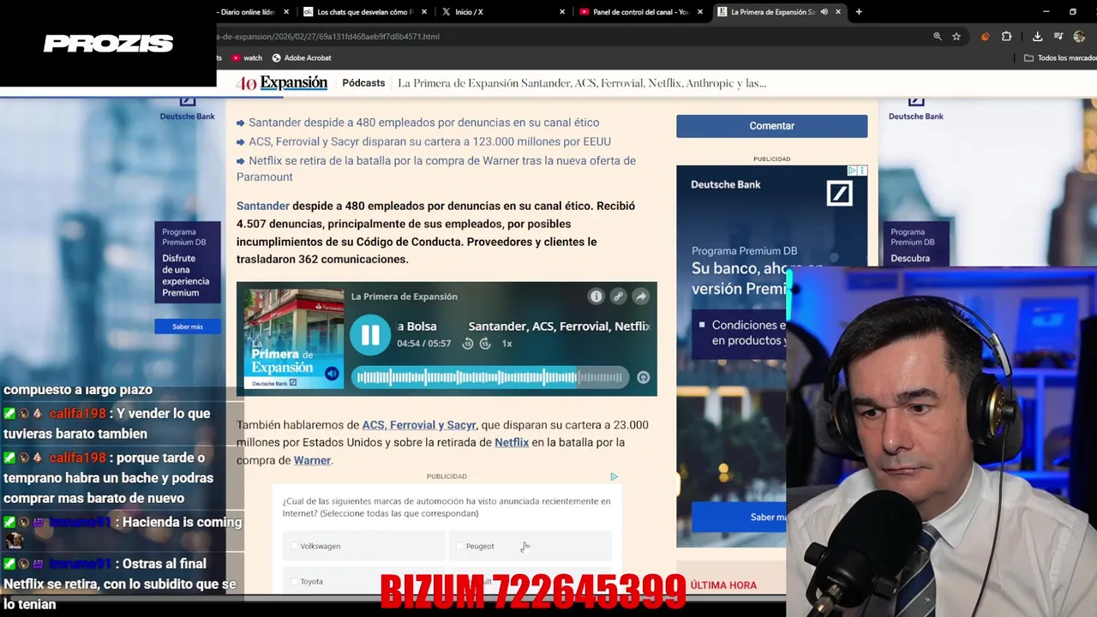Open the media control toolbar icon
Viewport: 1097px width, 617px height.
point(1058,37)
